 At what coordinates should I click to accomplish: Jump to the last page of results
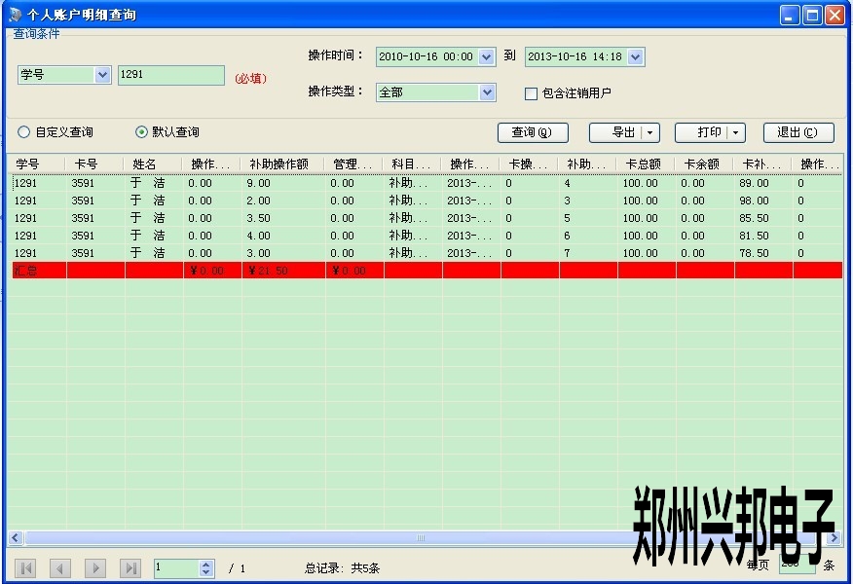[130, 568]
